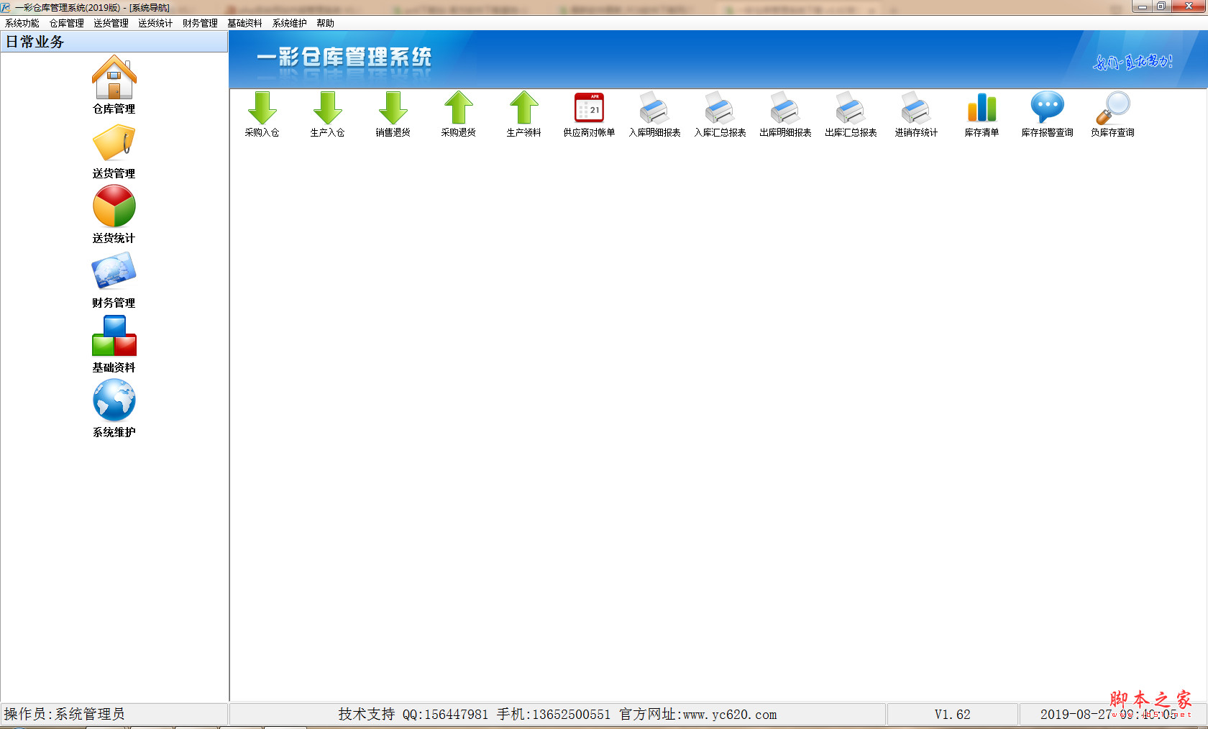Minimize the application window
Image resolution: width=1208 pixels, height=729 pixels.
pos(1142,6)
